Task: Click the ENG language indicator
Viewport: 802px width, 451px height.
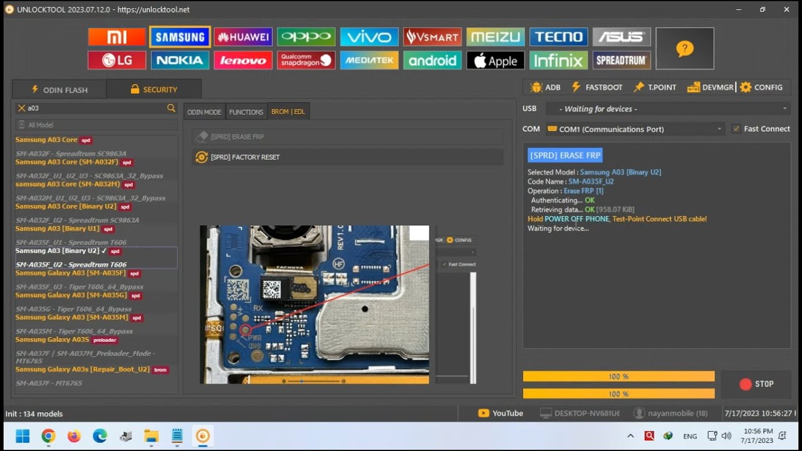Action: [690, 436]
